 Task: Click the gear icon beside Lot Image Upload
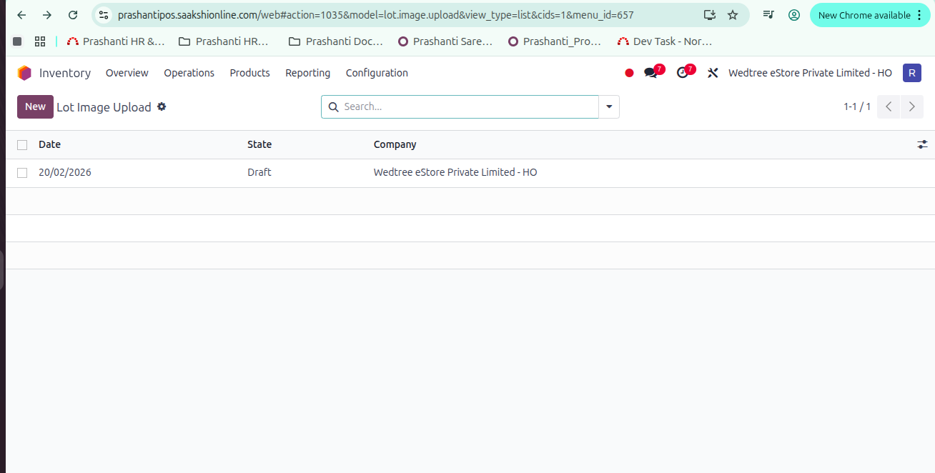pos(162,106)
